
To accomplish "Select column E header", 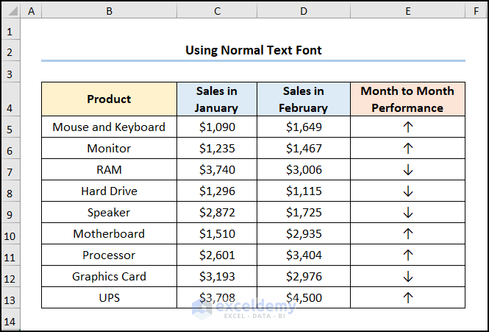I will point(408,11).
